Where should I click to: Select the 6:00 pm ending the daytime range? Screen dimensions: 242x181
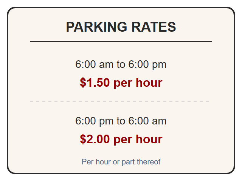click(x=147, y=64)
